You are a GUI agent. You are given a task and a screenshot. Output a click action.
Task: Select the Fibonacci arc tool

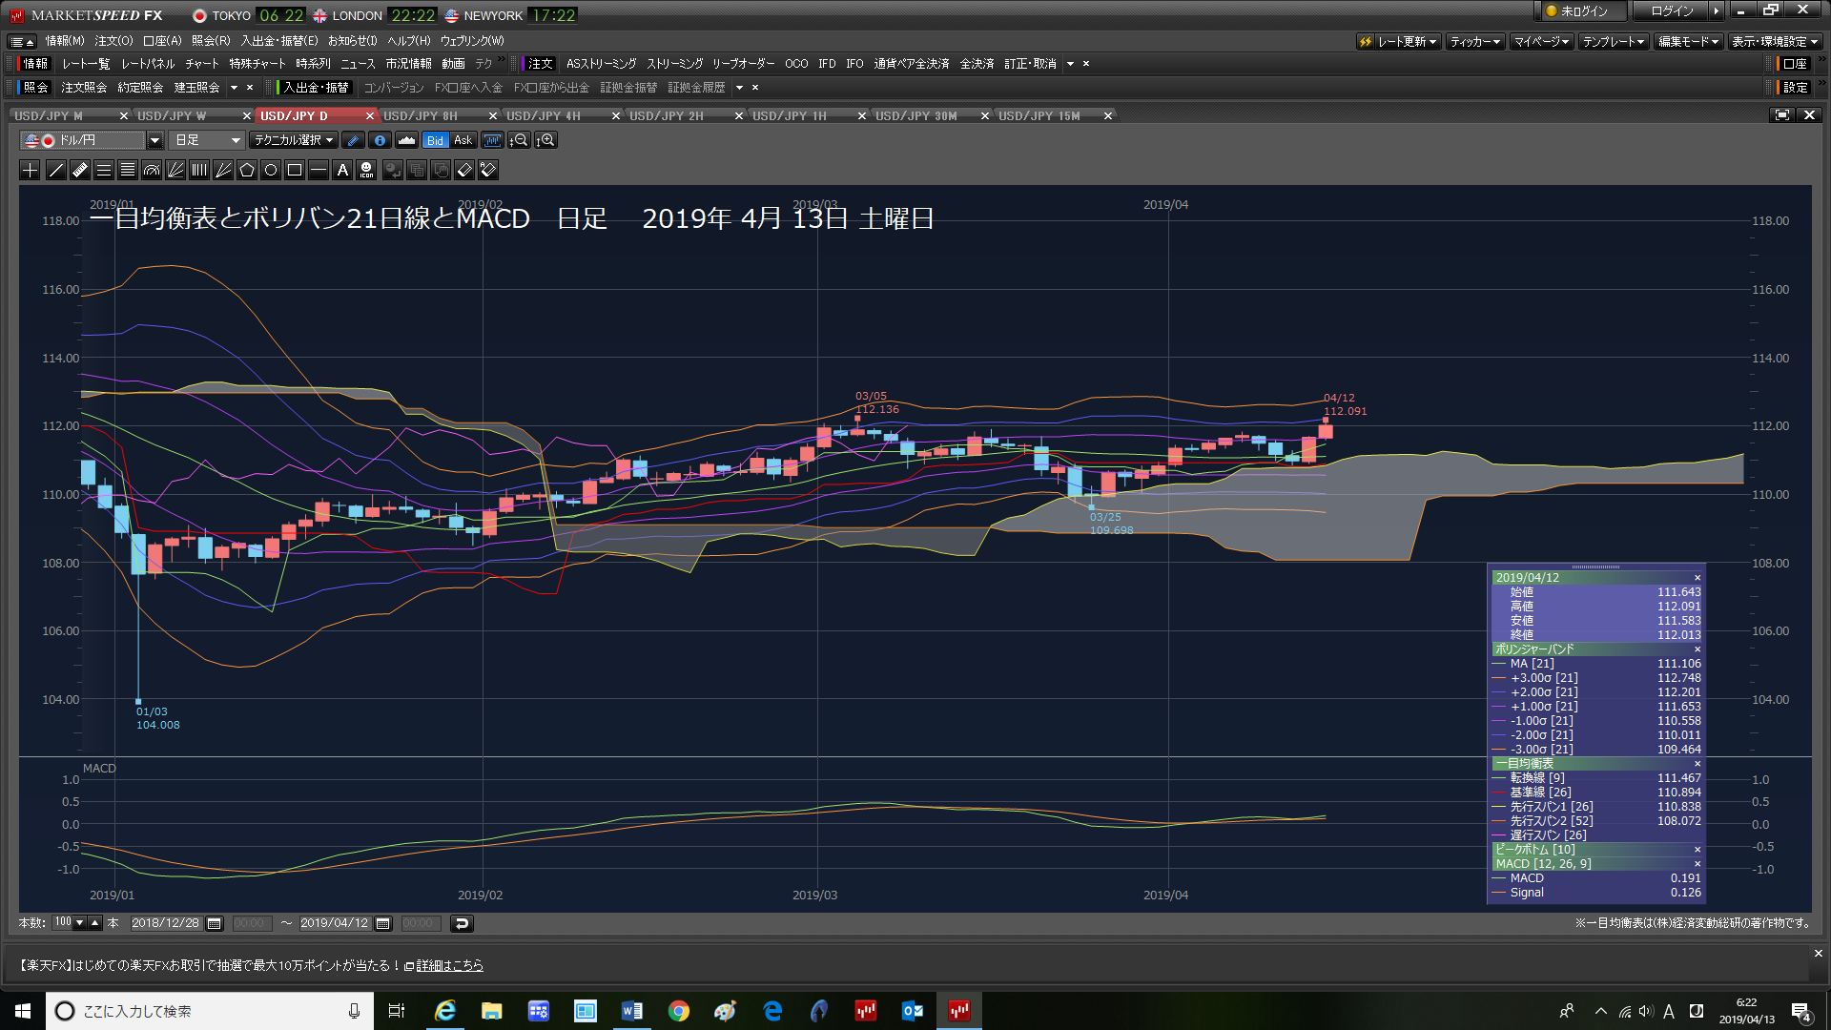[151, 170]
